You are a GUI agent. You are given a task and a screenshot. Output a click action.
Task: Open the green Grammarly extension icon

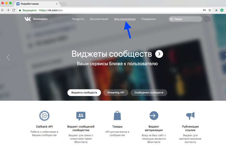tap(222, 10)
